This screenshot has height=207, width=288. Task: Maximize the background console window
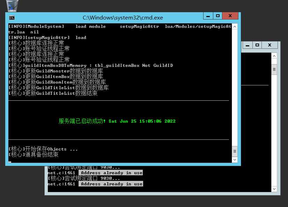(257, 45)
